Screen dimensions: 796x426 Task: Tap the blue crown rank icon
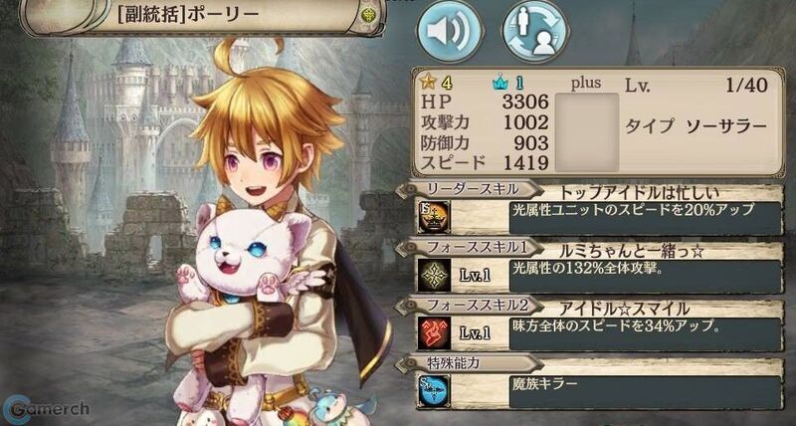(x=500, y=83)
